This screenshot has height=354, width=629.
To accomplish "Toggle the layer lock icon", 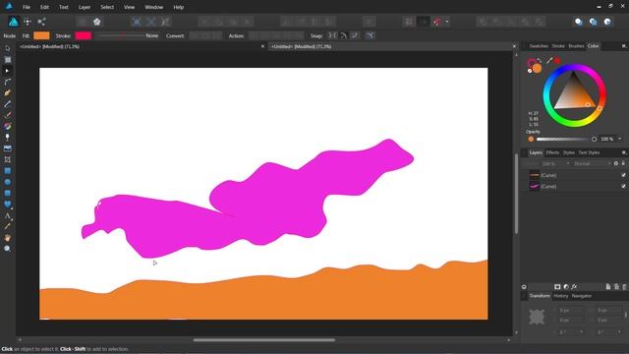I will 623,163.
